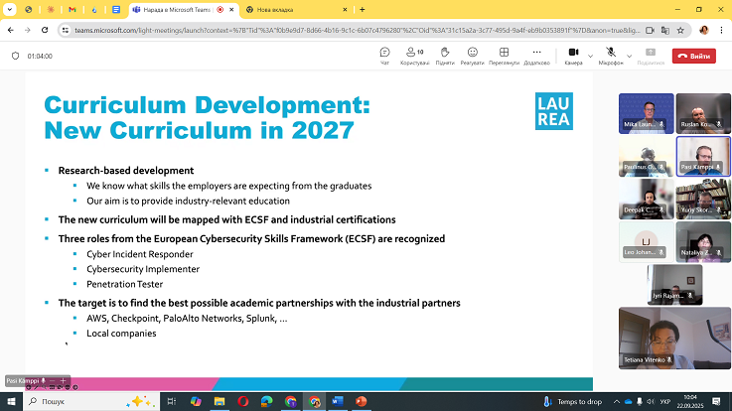Screen dimensions: 732x411
Task: Open the Реагувати reactions menu
Action: click(473, 55)
